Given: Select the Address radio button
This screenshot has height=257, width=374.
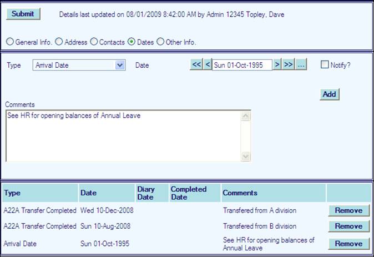Looking at the screenshot, I should [59, 42].
